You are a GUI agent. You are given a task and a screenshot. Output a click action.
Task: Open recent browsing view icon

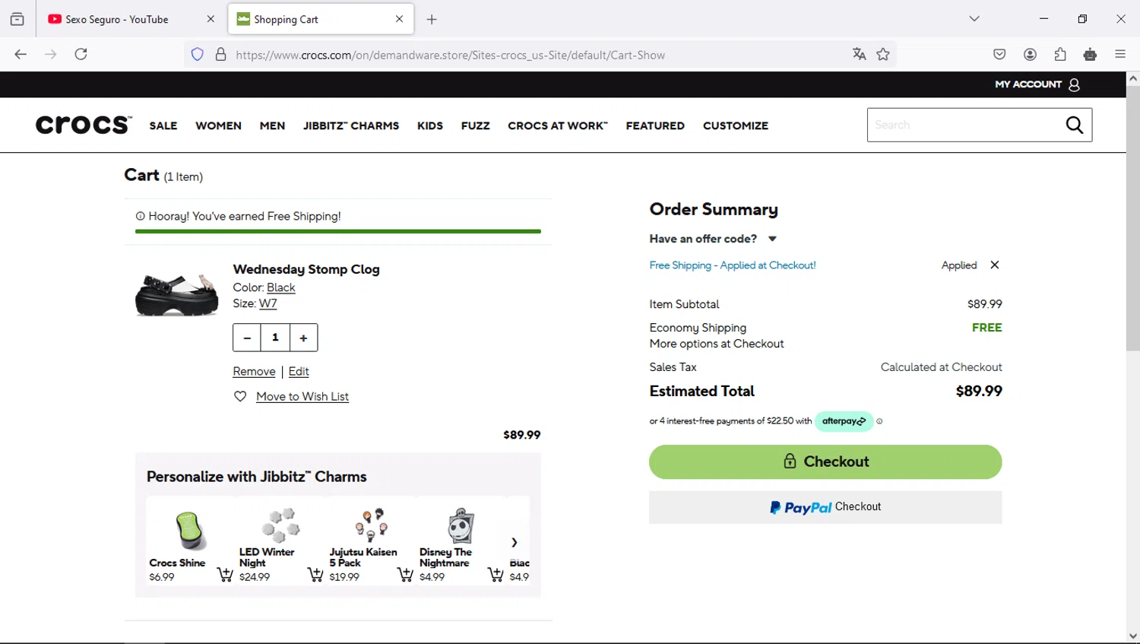pyautogui.click(x=17, y=19)
